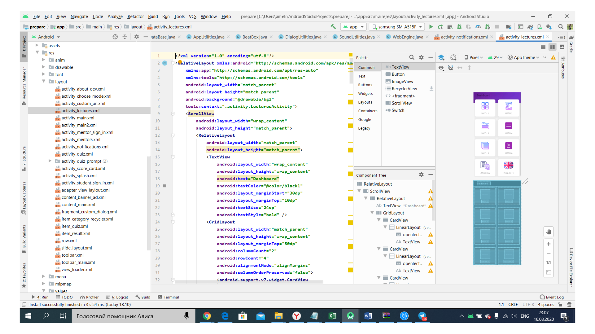Click the pan hand tool in design view

point(549,232)
